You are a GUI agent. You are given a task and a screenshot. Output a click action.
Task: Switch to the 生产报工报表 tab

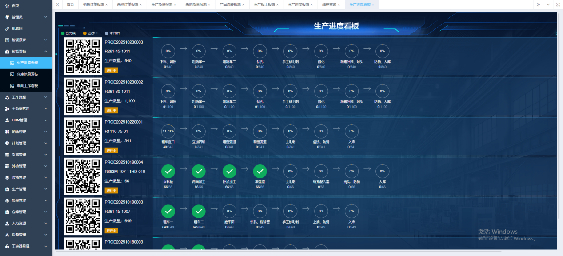point(267,4)
